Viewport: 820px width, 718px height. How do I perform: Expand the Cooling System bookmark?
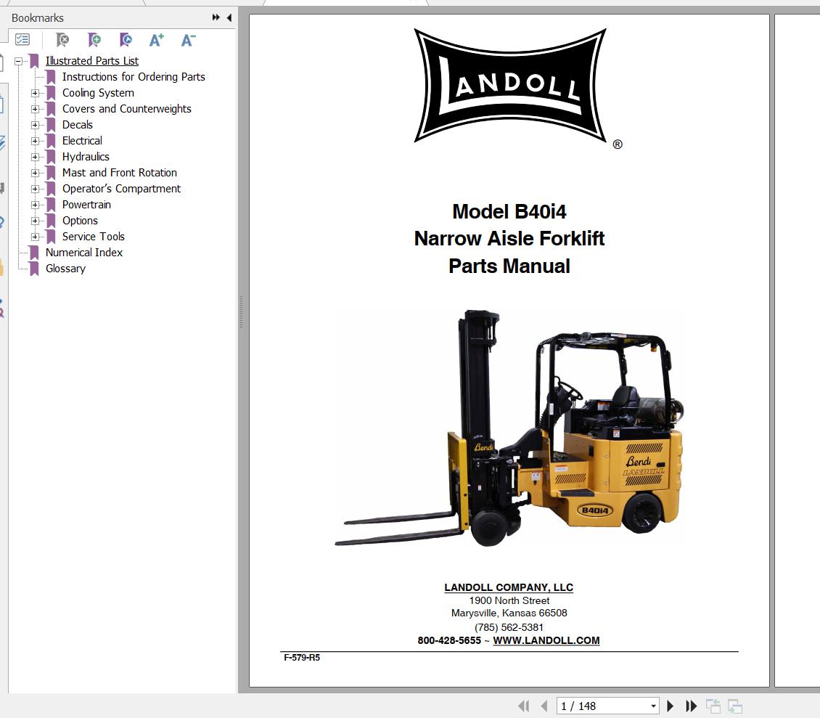[x=36, y=93]
